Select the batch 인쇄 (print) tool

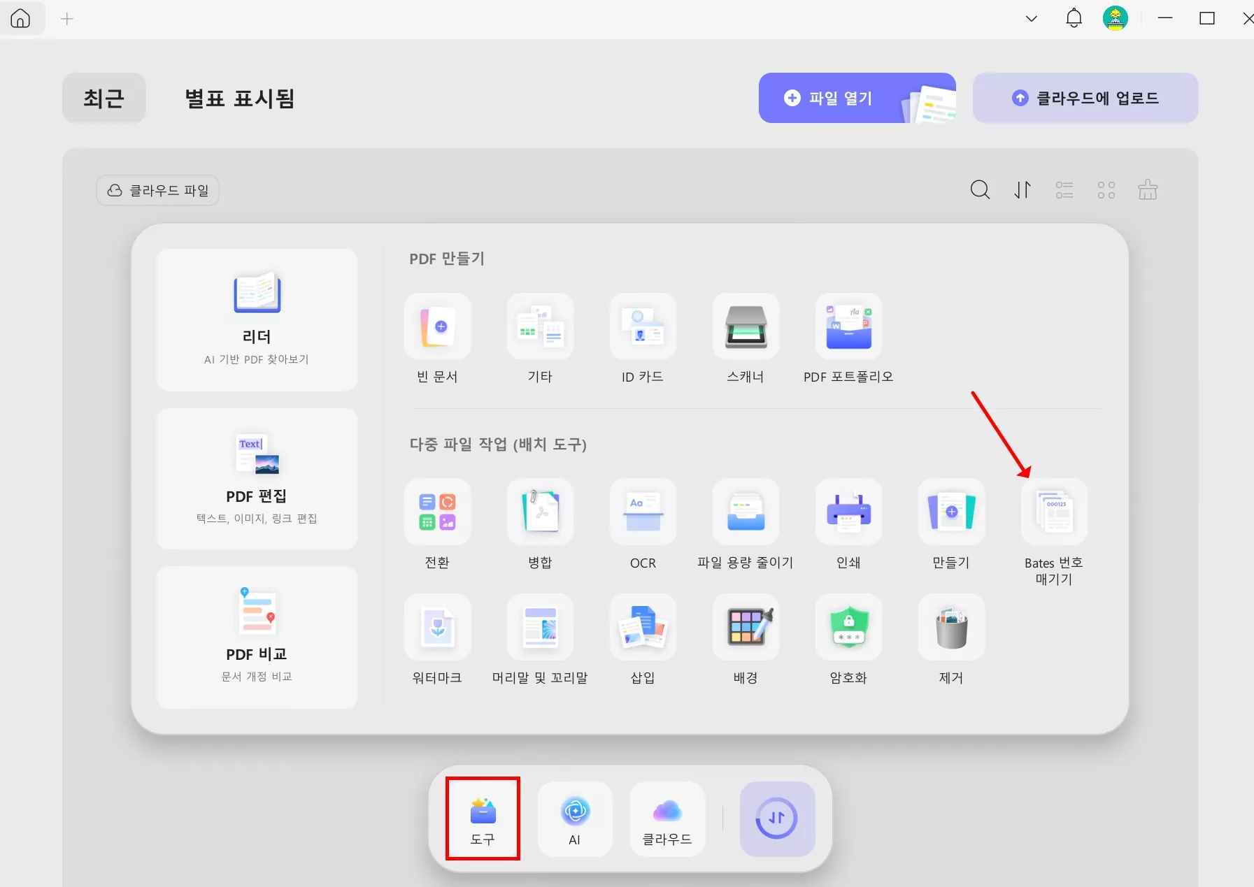848,512
